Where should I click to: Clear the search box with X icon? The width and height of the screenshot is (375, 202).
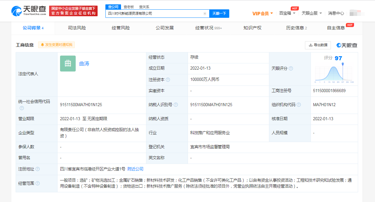click(205, 14)
